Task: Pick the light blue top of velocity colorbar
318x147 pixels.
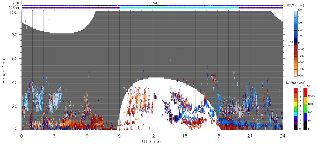Action: coord(296,13)
